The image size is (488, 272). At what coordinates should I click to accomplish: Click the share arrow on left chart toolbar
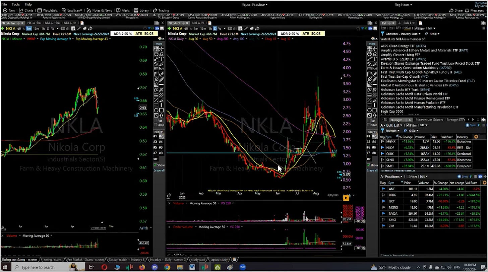coord(90,28)
